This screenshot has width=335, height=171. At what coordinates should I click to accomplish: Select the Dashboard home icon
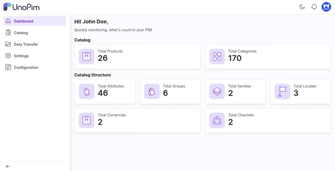8,21
